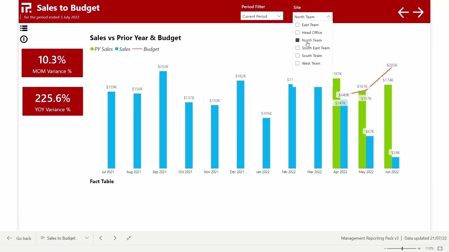
Task: Check the Head Office checkbox
Action: 297,33
